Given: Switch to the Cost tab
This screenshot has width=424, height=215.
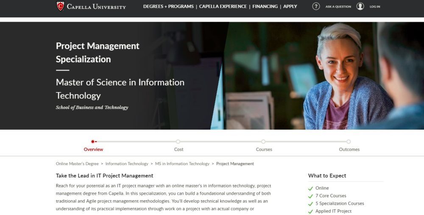Looking at the screenshot, I should pyautogui.click(x=179, y=149).
